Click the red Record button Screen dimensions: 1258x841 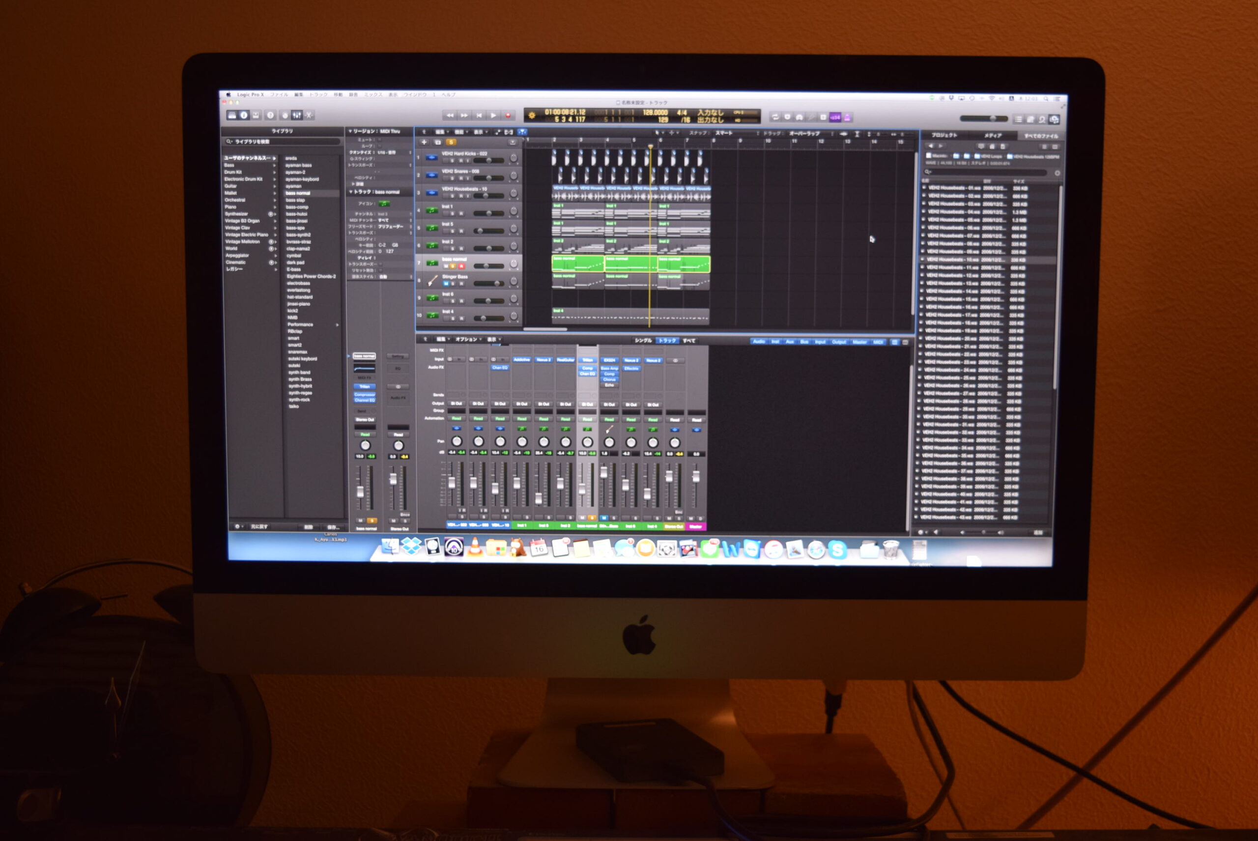click(508, 116)
